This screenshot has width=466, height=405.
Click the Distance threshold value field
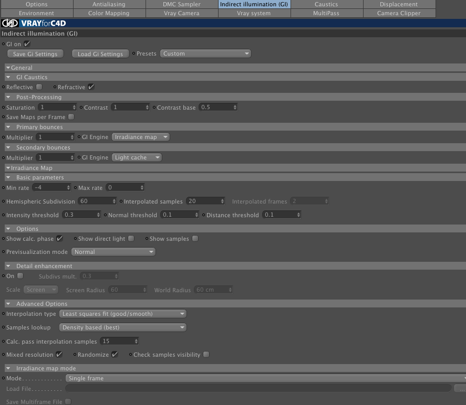(282, 215)
